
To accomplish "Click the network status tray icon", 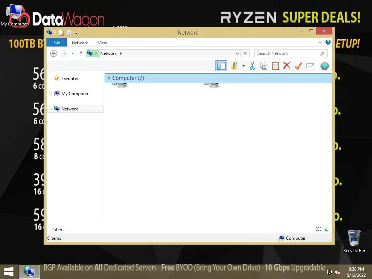I will pos(329,272).
